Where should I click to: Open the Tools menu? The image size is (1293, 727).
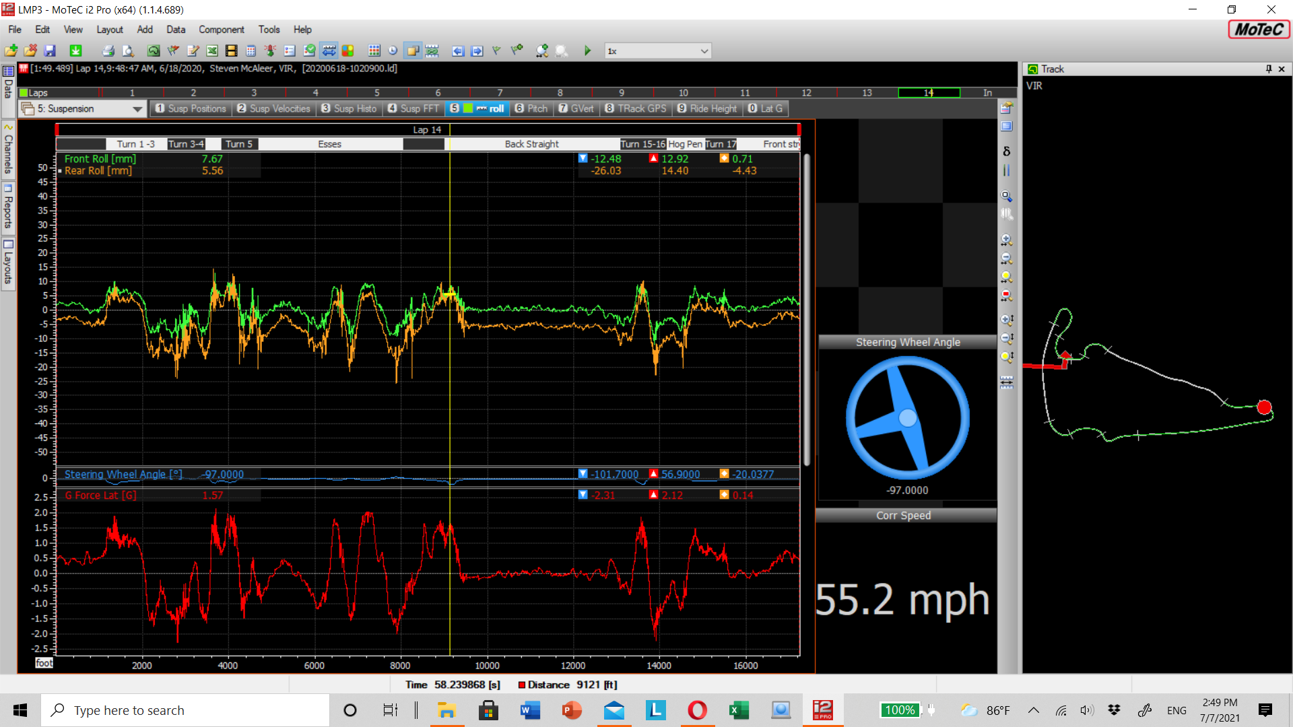(x=269, y=30)
